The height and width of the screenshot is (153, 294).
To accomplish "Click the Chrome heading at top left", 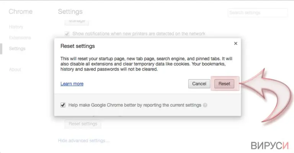I will pos(21,12).
